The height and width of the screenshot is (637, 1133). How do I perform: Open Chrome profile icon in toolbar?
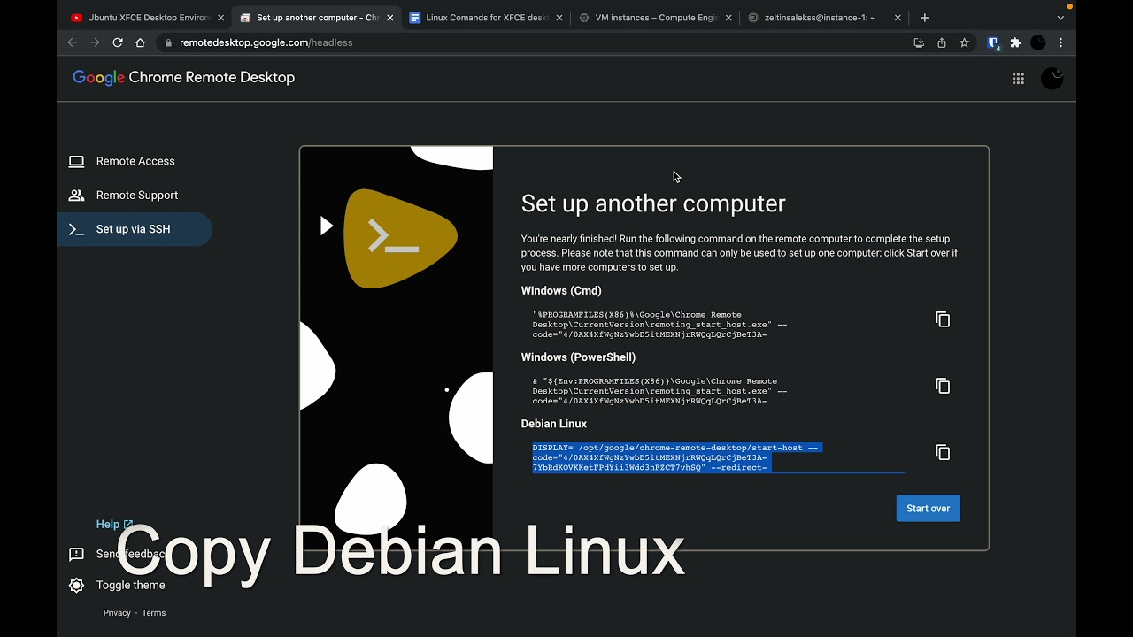pyautogui.click(x=1038, y=42)
